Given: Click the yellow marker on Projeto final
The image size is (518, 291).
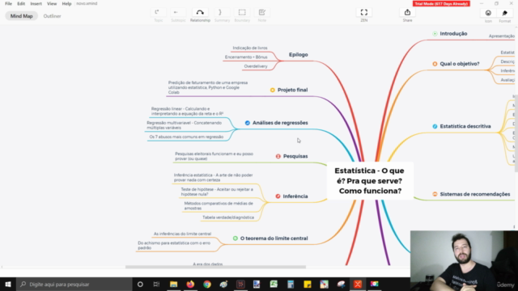Looking at the screenshot, I should point(273,90).
